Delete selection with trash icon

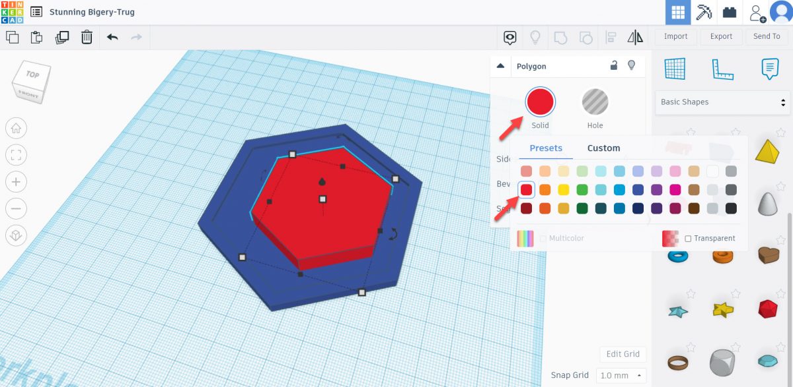(87, 38)
